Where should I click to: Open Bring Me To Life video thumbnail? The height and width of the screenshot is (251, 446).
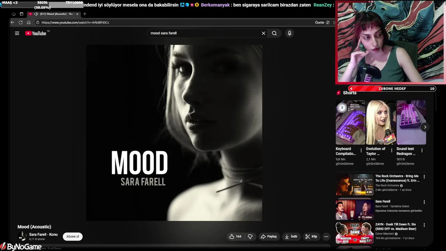tap(354, 185)
